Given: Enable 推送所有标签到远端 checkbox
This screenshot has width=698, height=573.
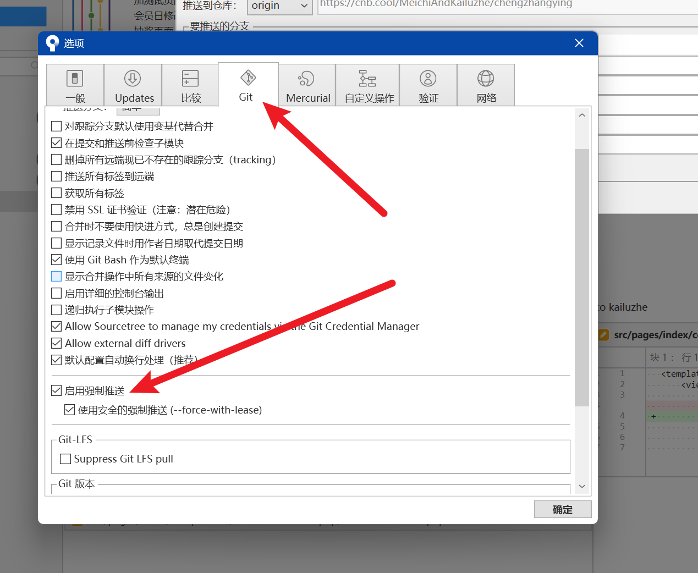Looking at the screenshot, I should pyautogui.click(x=56, y=177).
